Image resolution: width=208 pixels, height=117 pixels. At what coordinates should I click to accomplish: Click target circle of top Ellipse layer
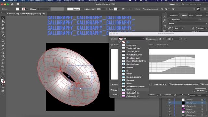[x=202, y=100]
